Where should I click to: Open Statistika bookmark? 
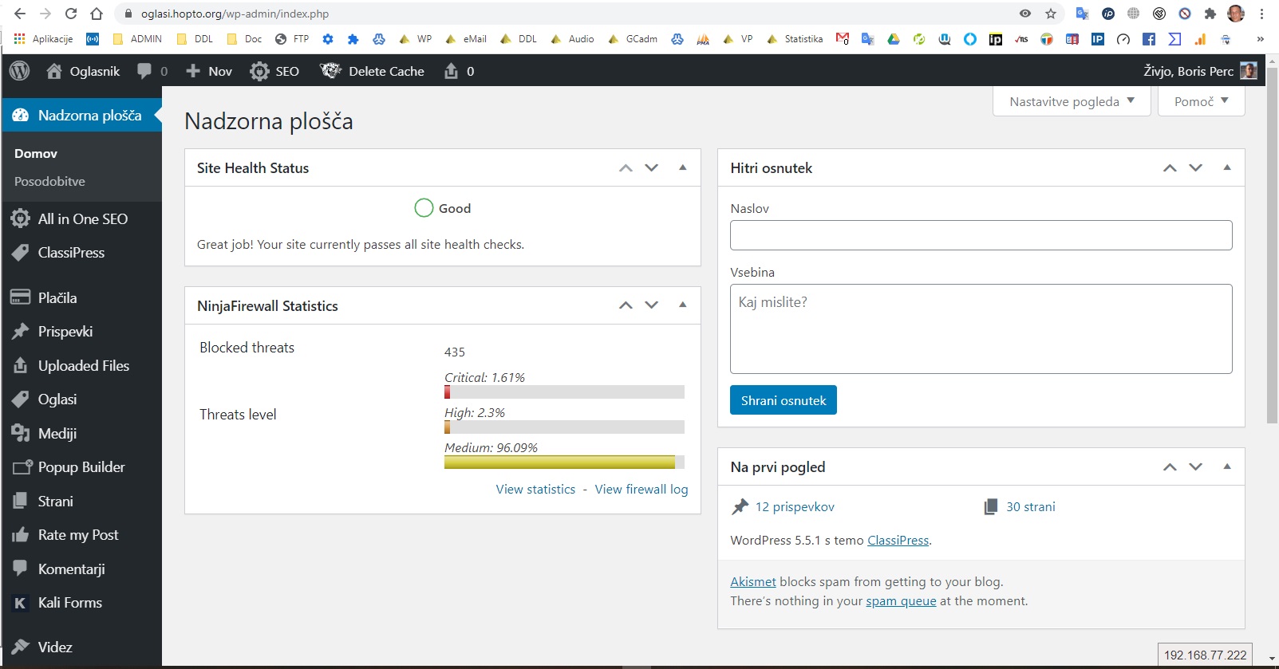coord(795,38)
